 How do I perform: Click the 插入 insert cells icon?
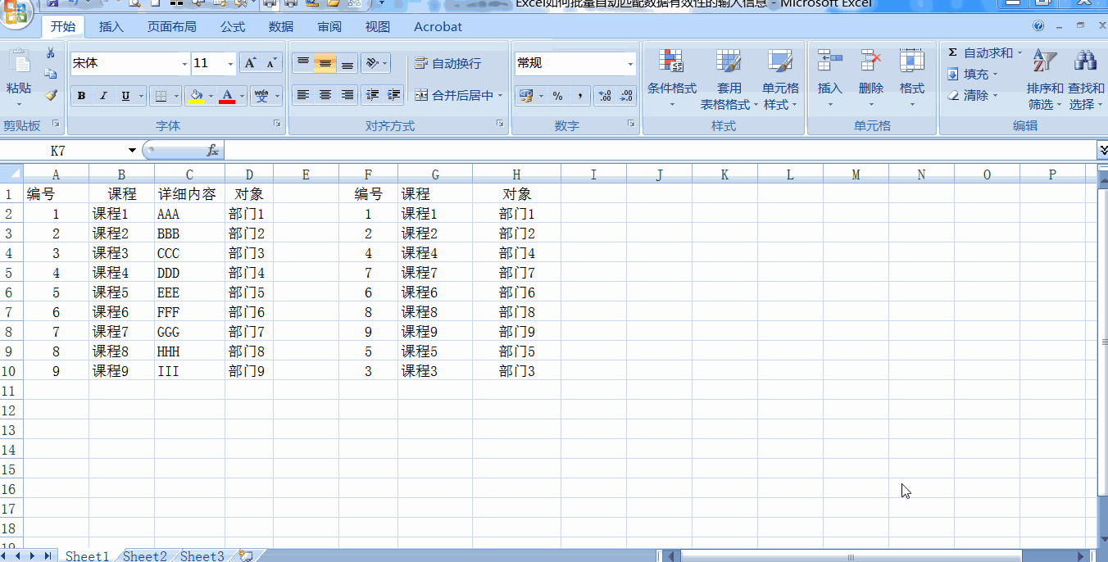(x=829, y=61)
